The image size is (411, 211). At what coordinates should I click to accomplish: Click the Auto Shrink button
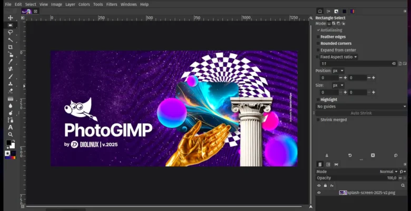(x=361, y=113)
